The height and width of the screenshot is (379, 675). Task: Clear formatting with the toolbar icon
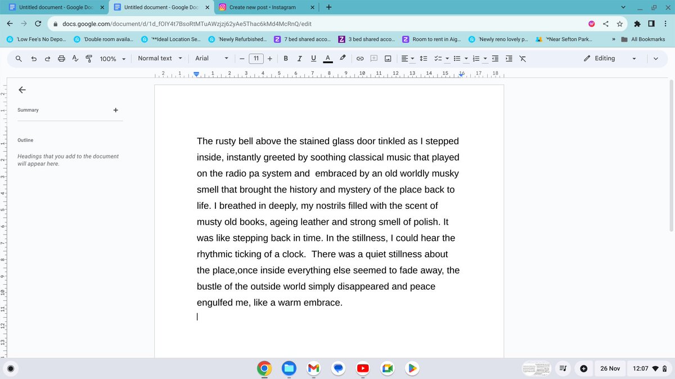click(522, 58)
